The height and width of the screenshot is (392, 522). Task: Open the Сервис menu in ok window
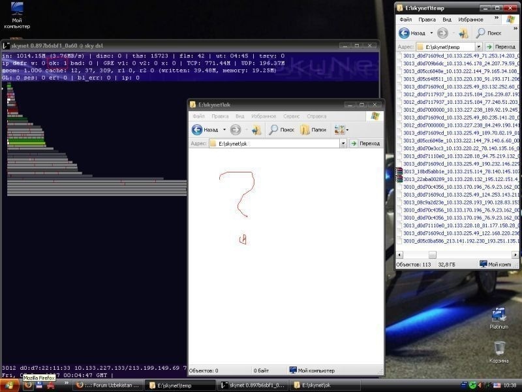point(291,116)
